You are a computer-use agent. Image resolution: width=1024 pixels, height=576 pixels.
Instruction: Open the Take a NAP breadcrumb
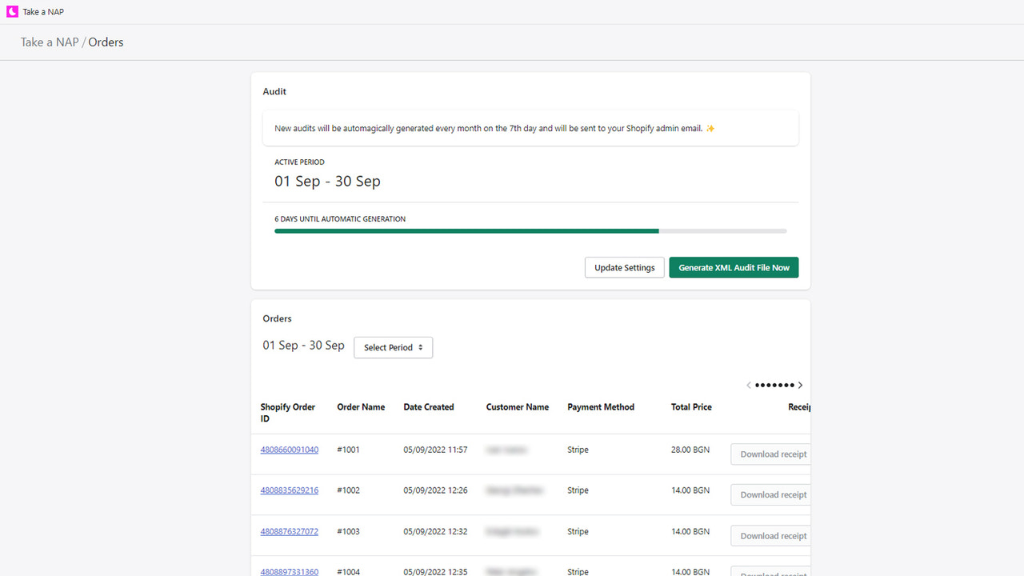(x=48, y=42)
